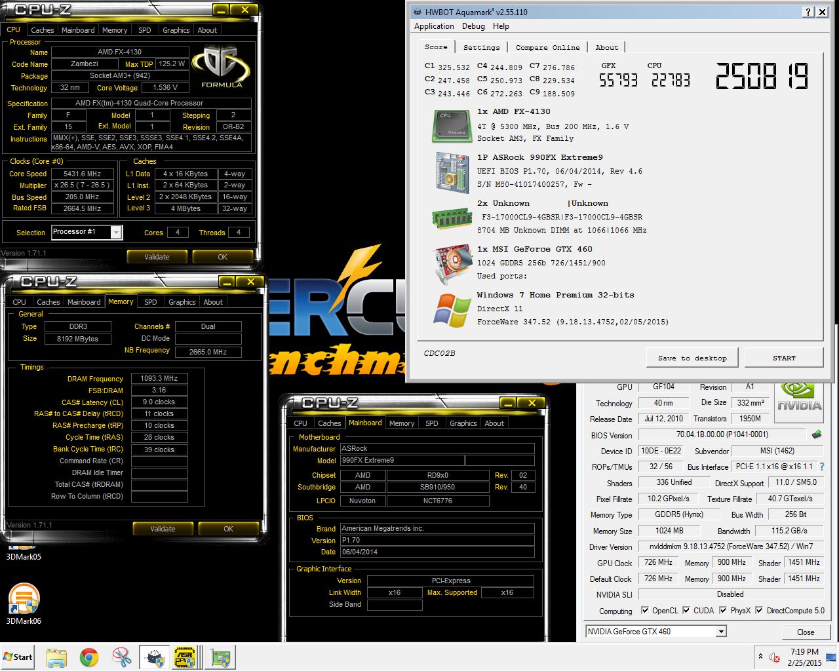Click the START button in Aquamark

tap(784, 358)
